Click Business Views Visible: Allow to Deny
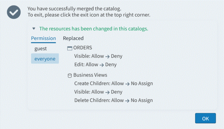The image size is (224, 129). point(98,92)
